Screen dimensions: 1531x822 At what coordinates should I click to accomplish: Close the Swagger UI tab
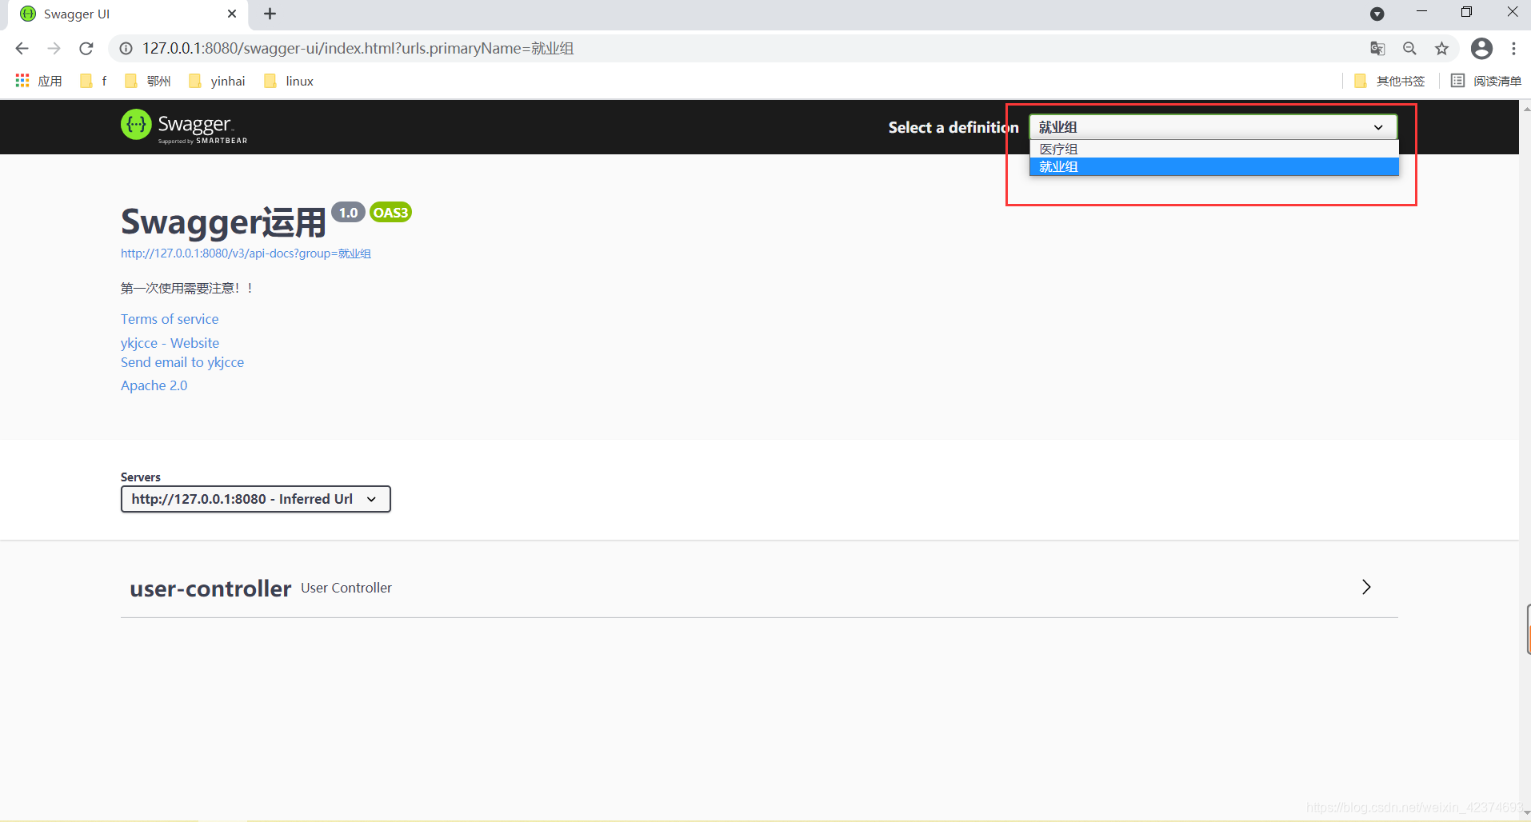point(232,14)
